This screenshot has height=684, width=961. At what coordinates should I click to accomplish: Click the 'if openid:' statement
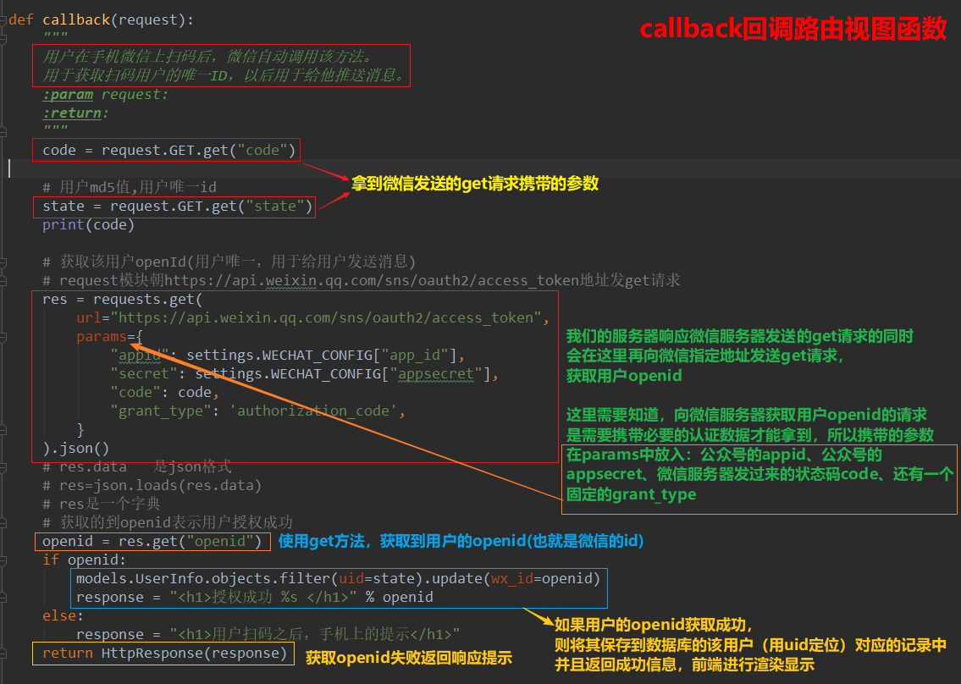click(x=84, y=560)
